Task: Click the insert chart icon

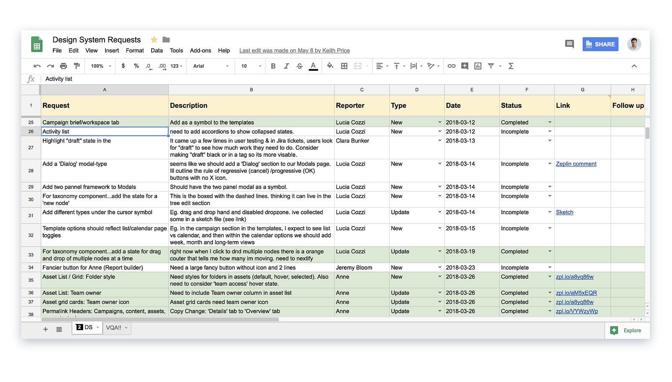Action: tap(478, 66)
